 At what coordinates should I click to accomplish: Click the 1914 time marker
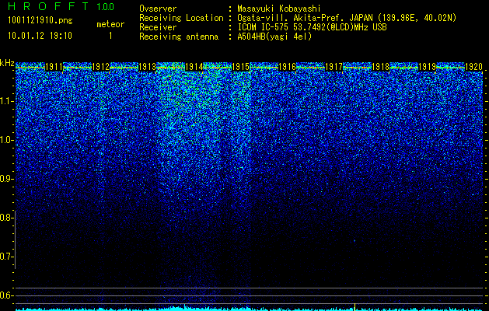194,67
